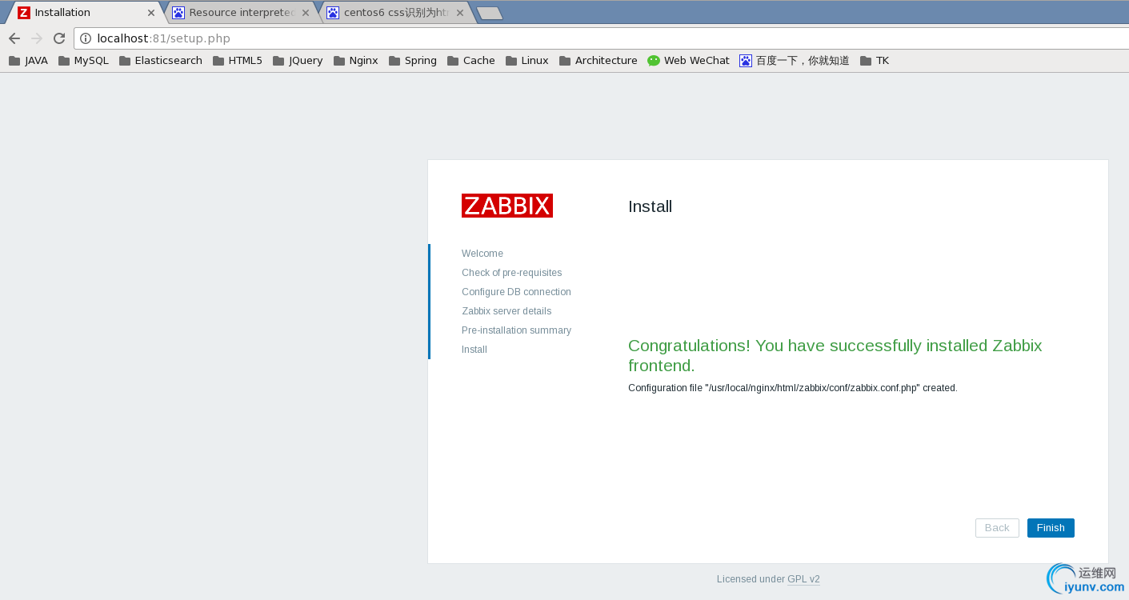Select the Check of pre-requisites step
This screenshot has width=1129, height=600.
tap(512, 273)
